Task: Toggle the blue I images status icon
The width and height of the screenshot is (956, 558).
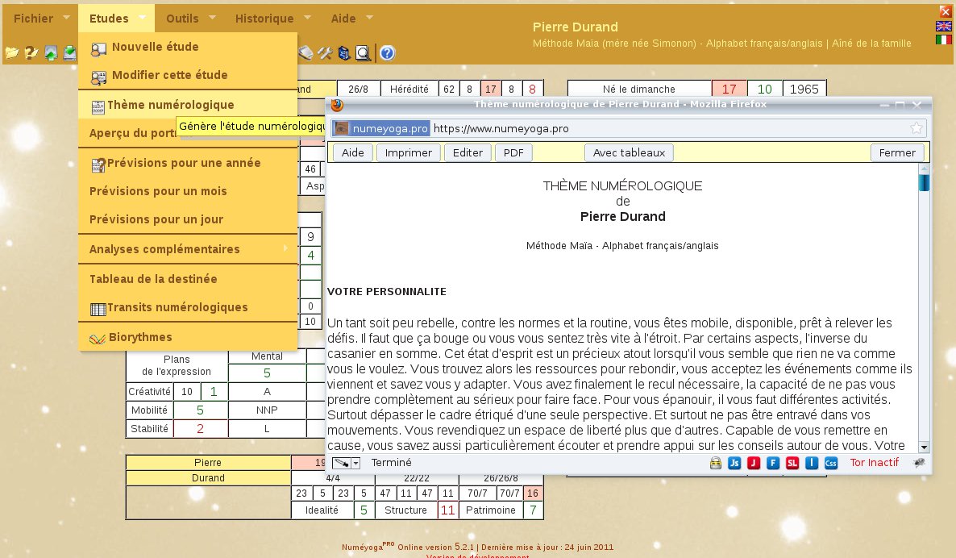Action: coord(812,463)
